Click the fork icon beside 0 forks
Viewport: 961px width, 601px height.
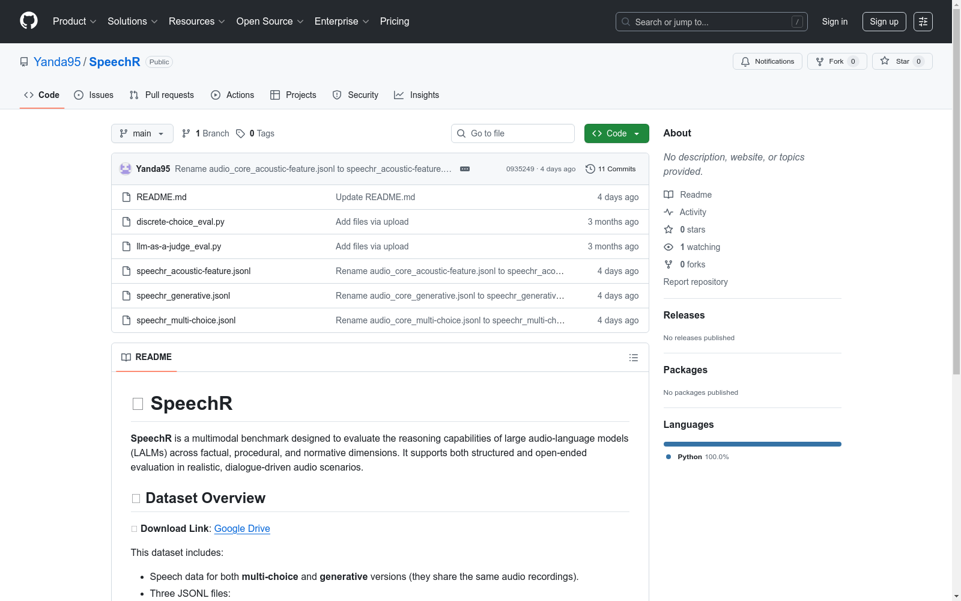point(668,264)
